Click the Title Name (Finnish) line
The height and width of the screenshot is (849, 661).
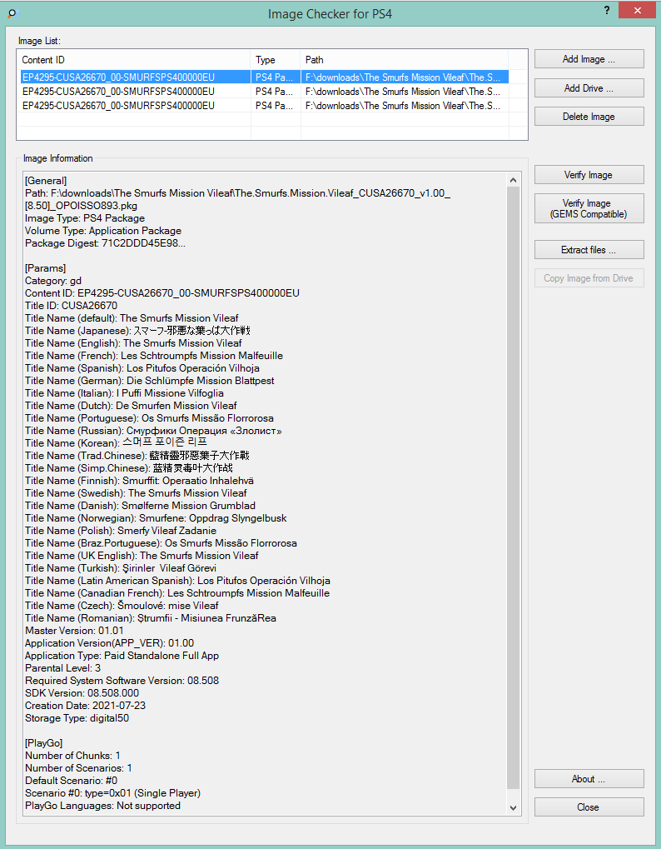(x=140, y=480)
